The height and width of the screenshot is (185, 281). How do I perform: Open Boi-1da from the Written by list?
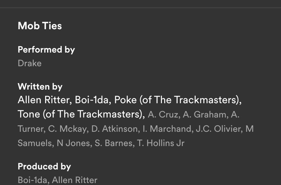pyautogui.click(x=92, y=100)
